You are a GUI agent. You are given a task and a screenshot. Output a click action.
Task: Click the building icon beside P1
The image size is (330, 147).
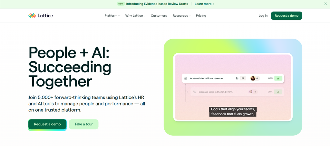[237, 78]
